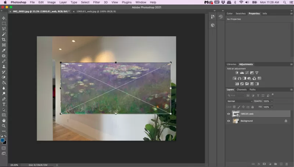Add a Curves adjustment

click(247, 73)
